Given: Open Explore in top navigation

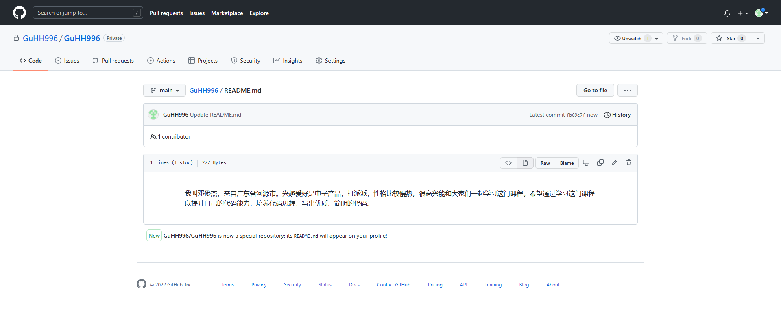Looking at the screenshot, I should click(x=259, y=13).
